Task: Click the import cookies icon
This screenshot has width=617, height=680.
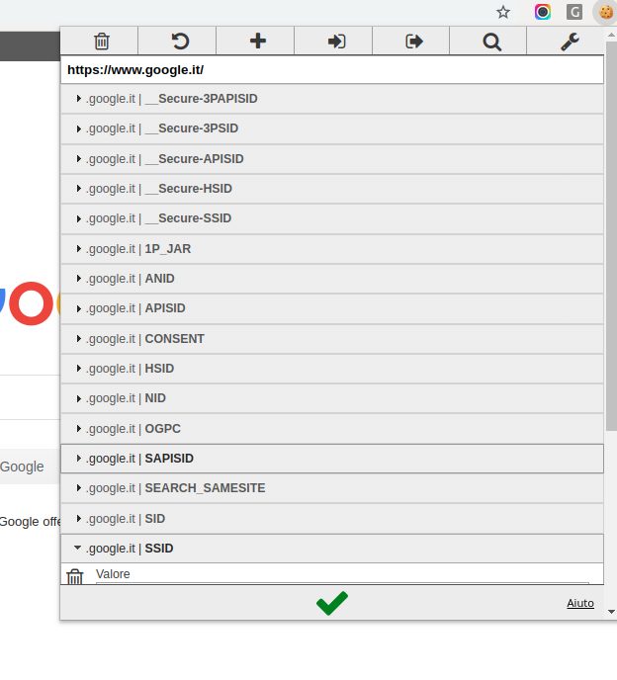Action: 336,42
